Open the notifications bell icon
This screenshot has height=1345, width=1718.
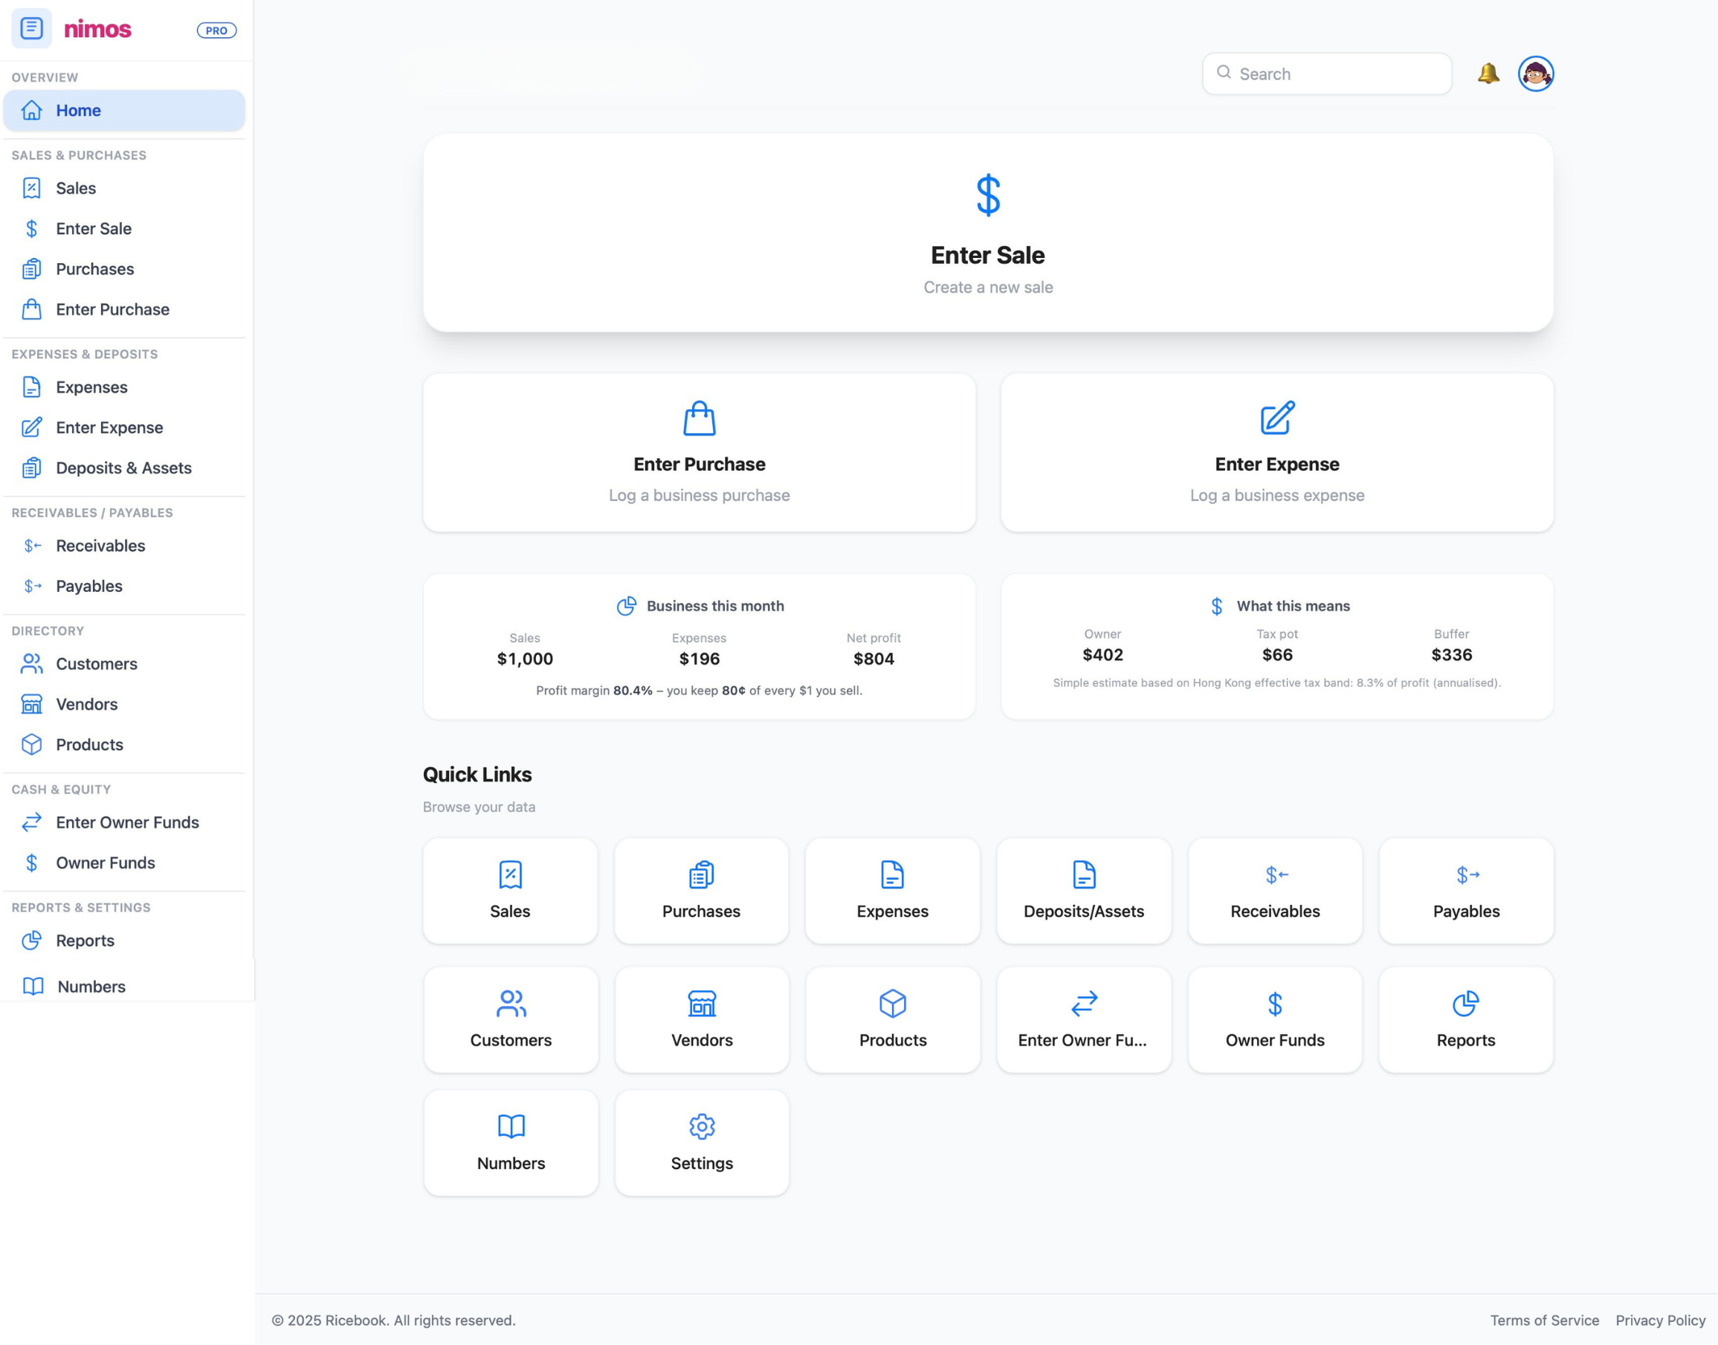pos(1488,73)
